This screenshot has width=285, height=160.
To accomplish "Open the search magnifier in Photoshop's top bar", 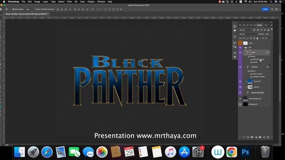I will (272, 9).
